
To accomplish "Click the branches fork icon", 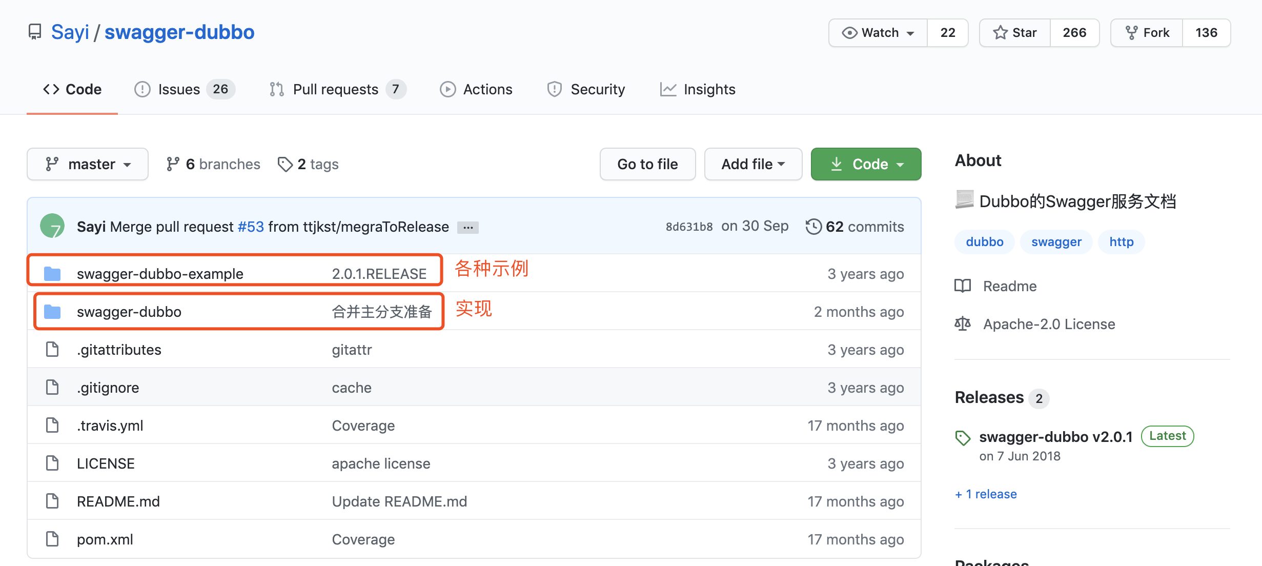I will (173, 164).
